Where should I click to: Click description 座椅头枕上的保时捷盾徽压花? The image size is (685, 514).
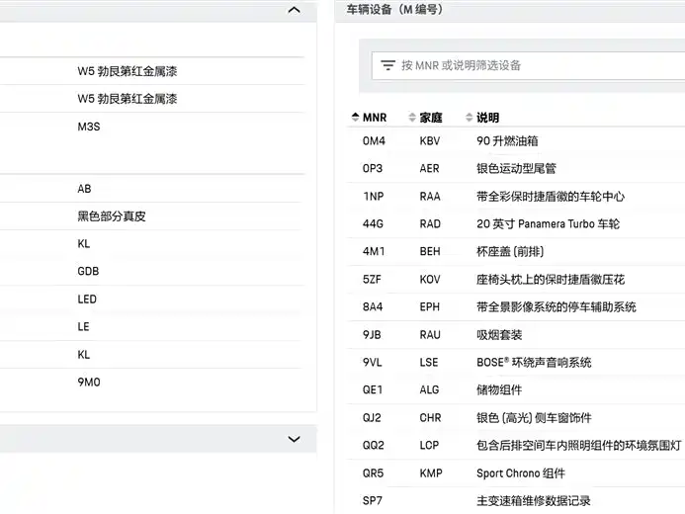(551, 280)
